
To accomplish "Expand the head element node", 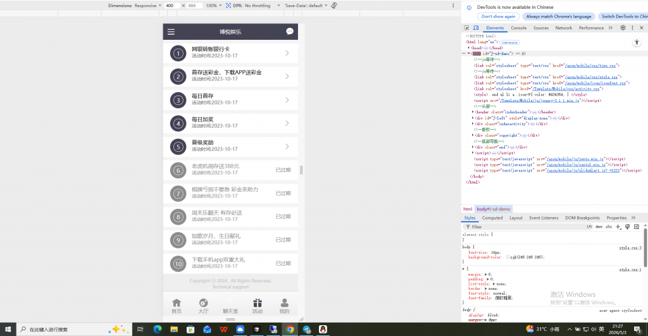I will 469,48.
